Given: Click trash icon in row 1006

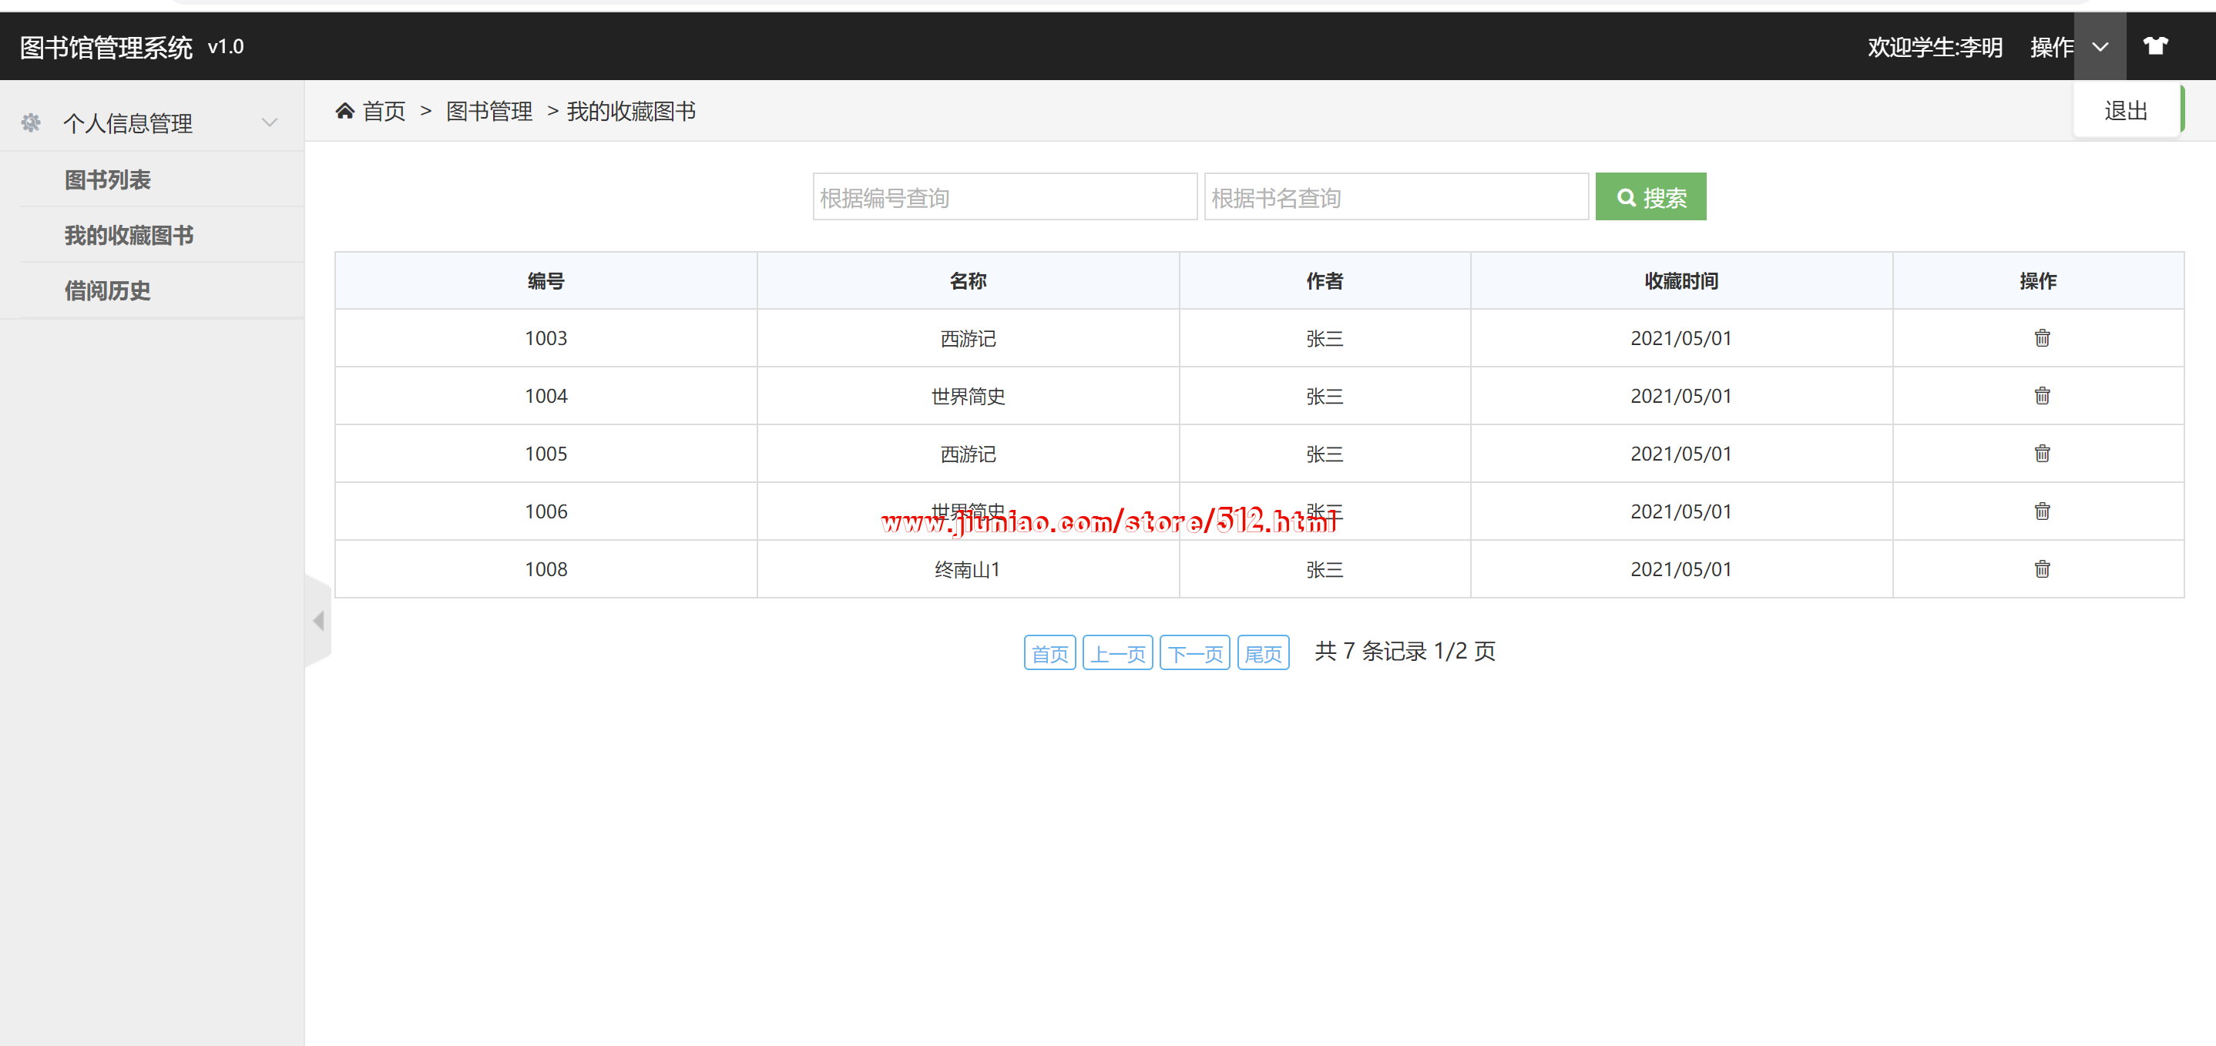Looking at the screenshot, I should point(2041,511).
